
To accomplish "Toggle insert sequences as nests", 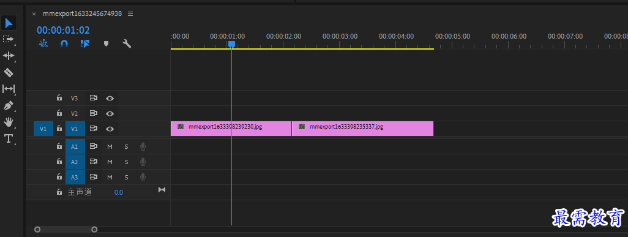I will point(43,43).
